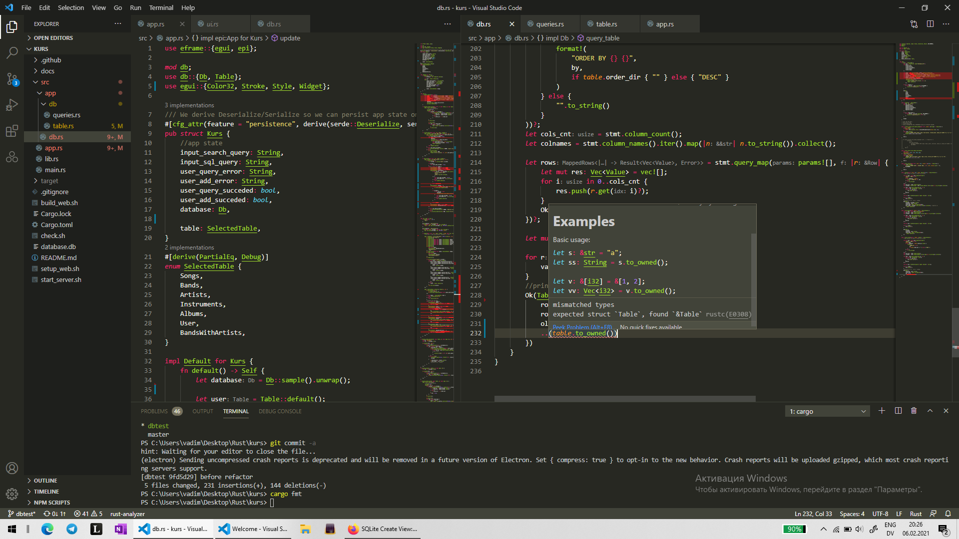Click rust-analyzer in status bar

pyautogui.click(x=127, y=514)
